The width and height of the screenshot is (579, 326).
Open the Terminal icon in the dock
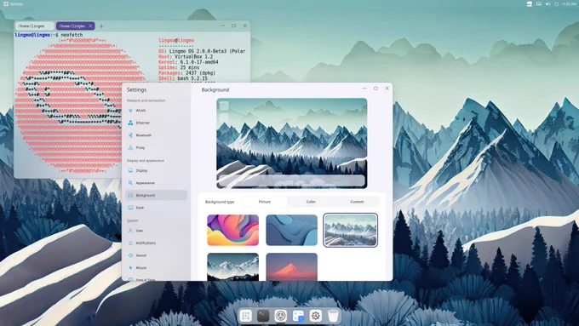pos(263,316)
